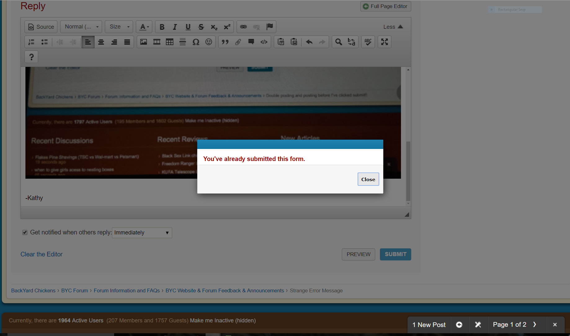Apply italic formatting
The height and width of the screenshot is (336, 570).
point(175,27)
